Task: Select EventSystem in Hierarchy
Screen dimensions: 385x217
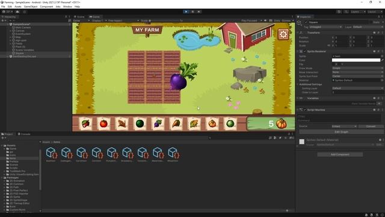Action: (x=23, y=34)
